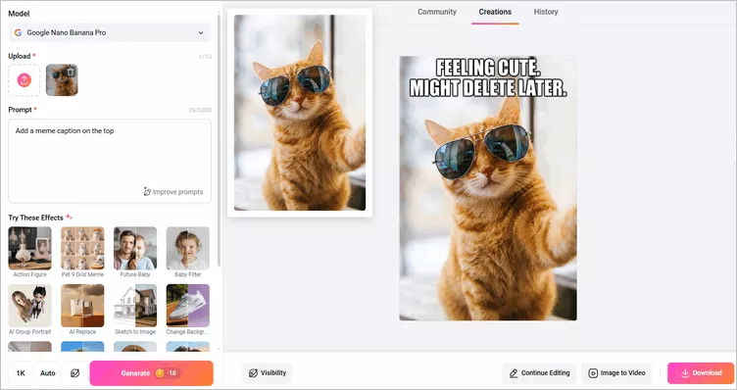Click the Visibility button under the preview
Image resolution: width=737 pixels, height=390 pixels.
coord(267,372)
